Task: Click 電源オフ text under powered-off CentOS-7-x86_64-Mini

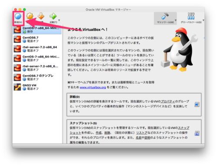Action: pos(33,60)
